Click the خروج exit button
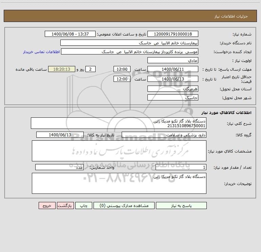Image resolution: width=261 pixels, height=252 pixels. click(47, 205)
